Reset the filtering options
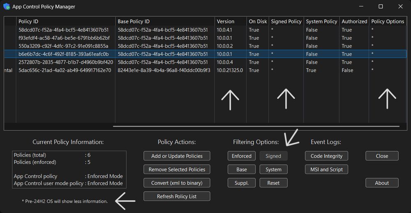 [273, 183]
